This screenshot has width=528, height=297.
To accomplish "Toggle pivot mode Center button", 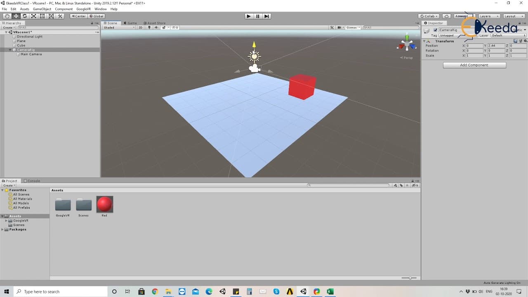I will tap(78, 16).
